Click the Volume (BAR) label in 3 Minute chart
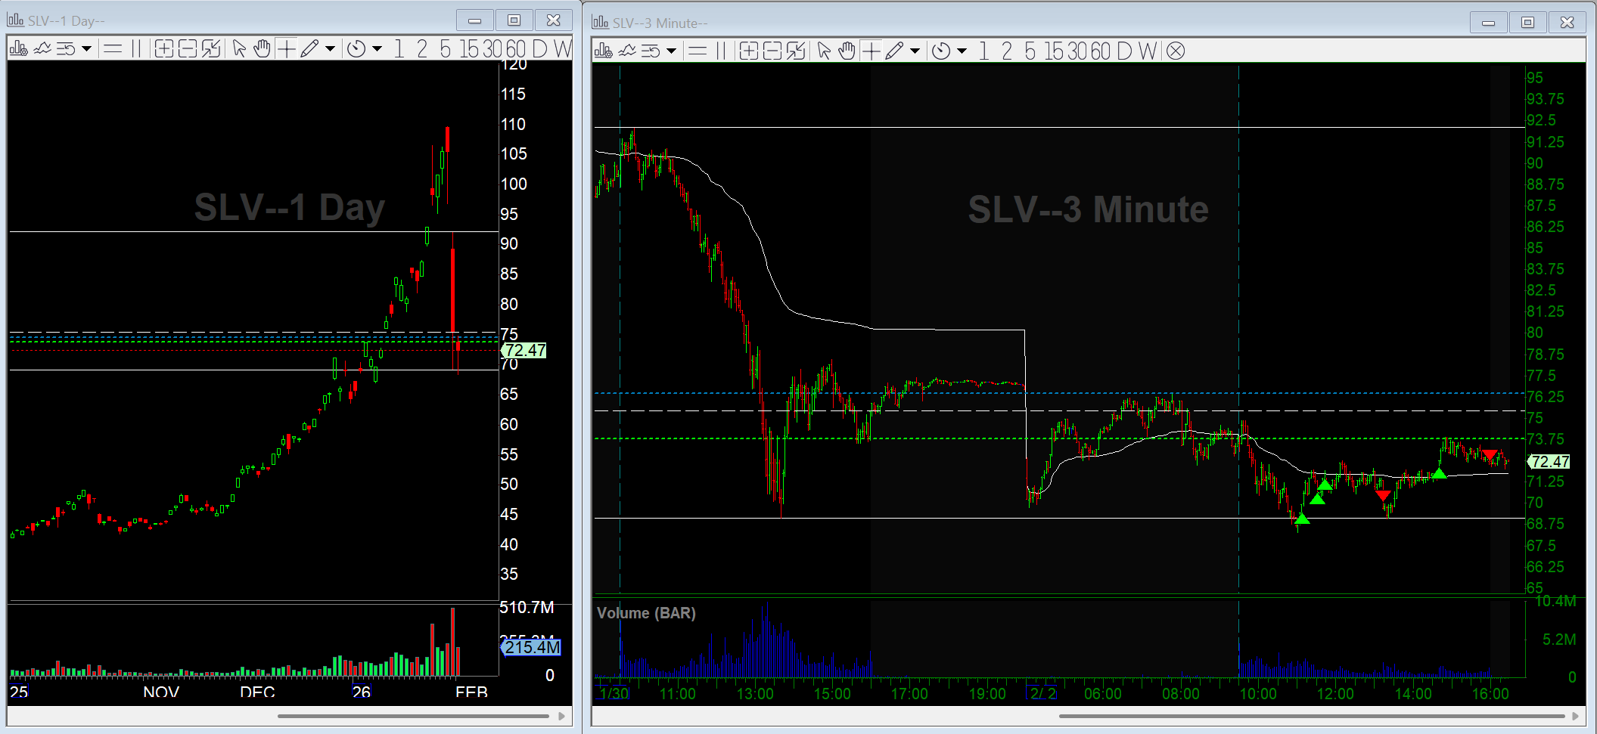The width and height of the screenshot is (1597, 734). tap(646, 613)
